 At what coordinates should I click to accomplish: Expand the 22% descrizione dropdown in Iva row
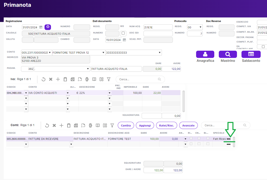click(110, 93)
